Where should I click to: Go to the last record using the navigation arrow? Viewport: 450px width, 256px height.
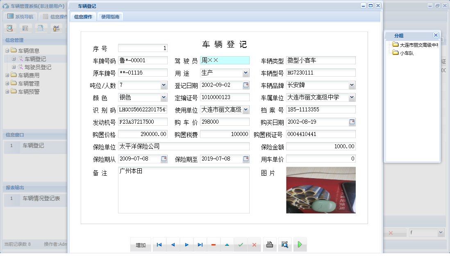pyautogui.click(x=200, y=245)
